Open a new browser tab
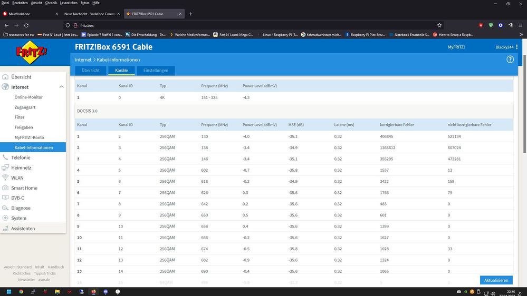This screenshot has height=296, width=527. pyautogui.click(x=190, y=14)
